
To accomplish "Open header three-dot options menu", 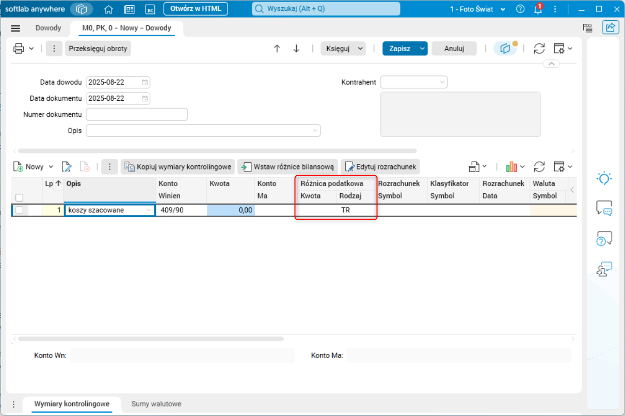I will click(555, 9).
